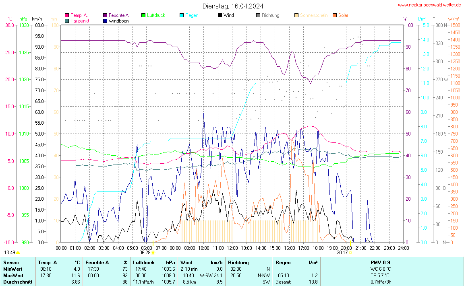Viewport: 464px width, 286px height.
Task: Click the yellow sun icon next to 13:49
Action: pyautogui.click(x=18, y=253)
